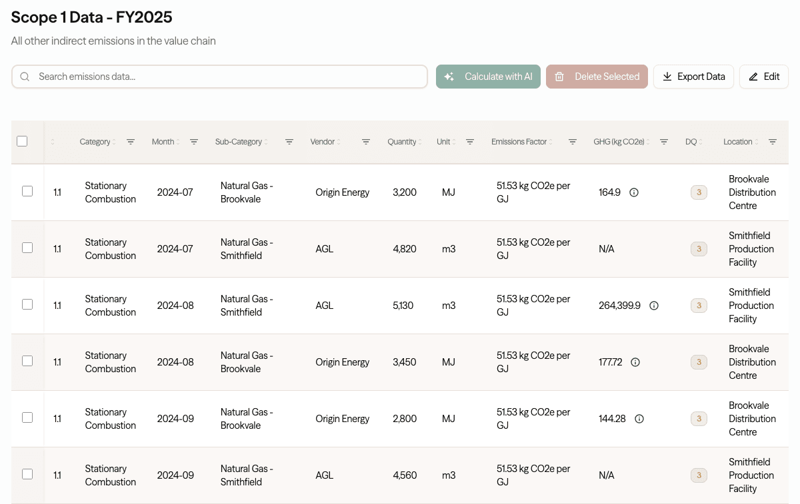Sort by the GHG (kg CO2e) column

click(619, 142)
